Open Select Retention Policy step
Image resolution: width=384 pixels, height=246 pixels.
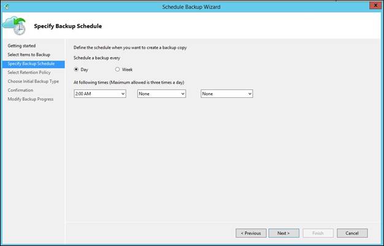click(29, 73)
